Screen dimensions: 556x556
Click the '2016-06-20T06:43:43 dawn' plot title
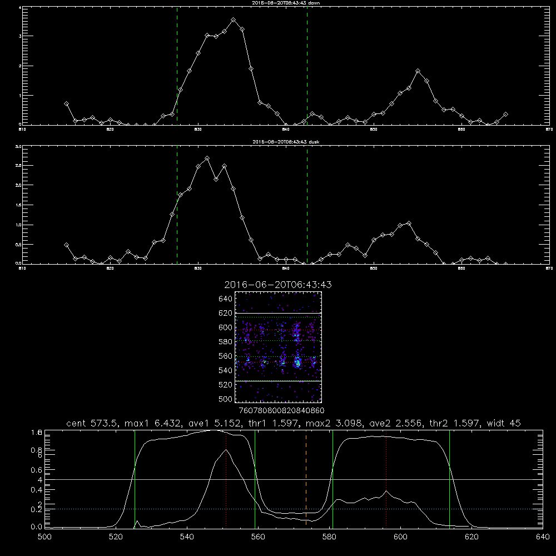pyautogui.click(x=286, y=3)
